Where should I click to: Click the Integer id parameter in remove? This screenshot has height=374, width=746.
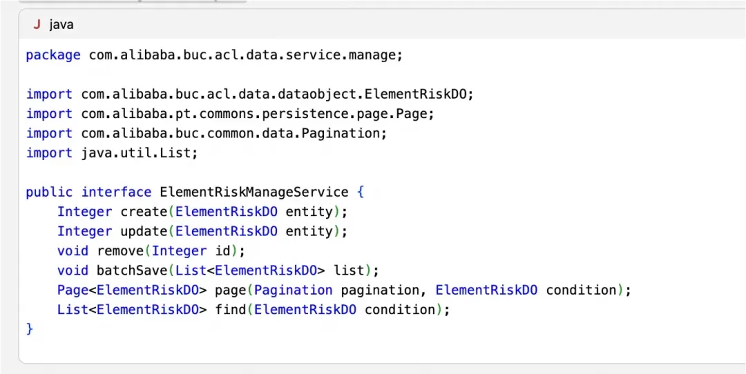[x=195, y=251]
